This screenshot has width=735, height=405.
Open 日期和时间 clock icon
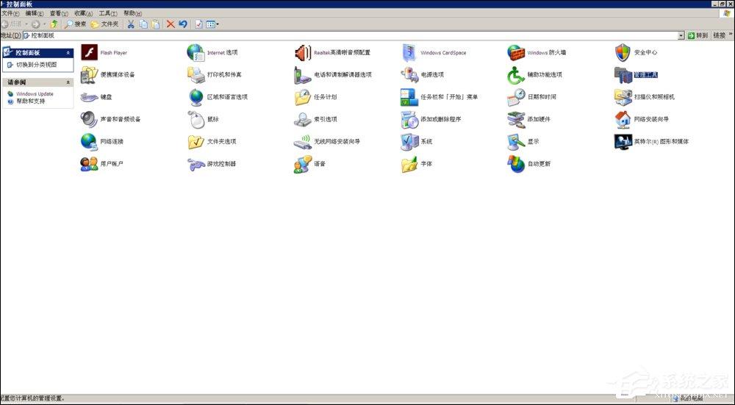516,97
